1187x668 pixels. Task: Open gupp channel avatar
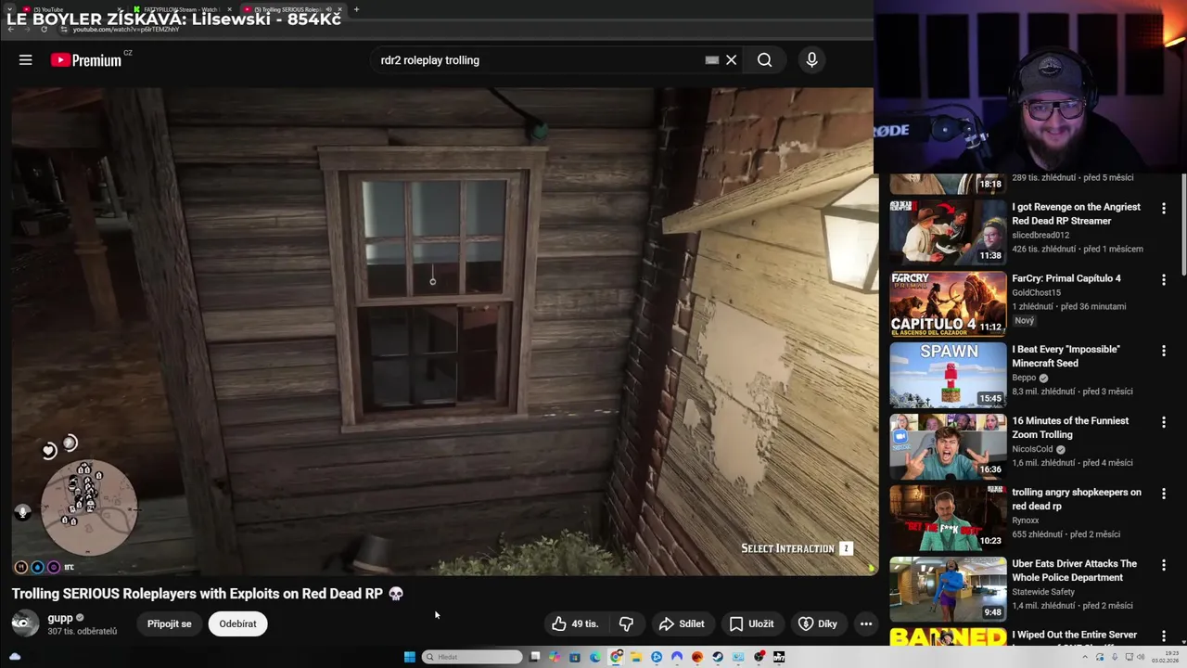coord(25,623)
